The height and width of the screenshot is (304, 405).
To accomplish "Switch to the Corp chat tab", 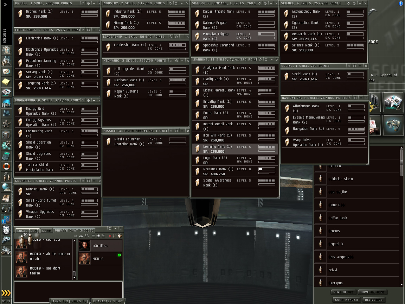I will coord(46,231).
